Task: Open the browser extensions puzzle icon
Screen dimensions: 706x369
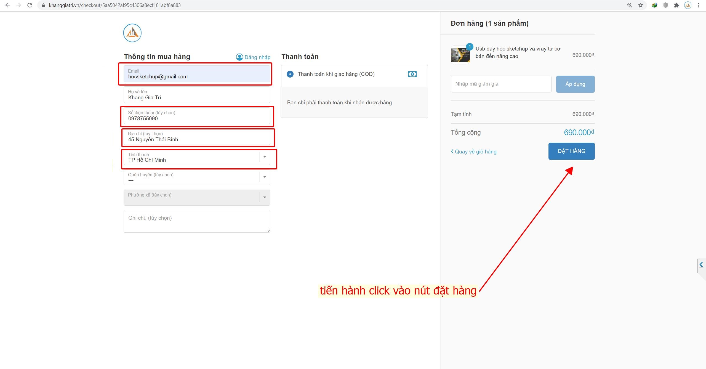Action: click(x=676, y=5)
